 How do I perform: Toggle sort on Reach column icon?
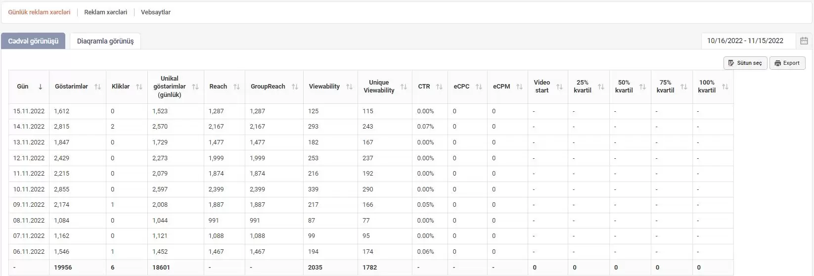click(x=236, y=87)
